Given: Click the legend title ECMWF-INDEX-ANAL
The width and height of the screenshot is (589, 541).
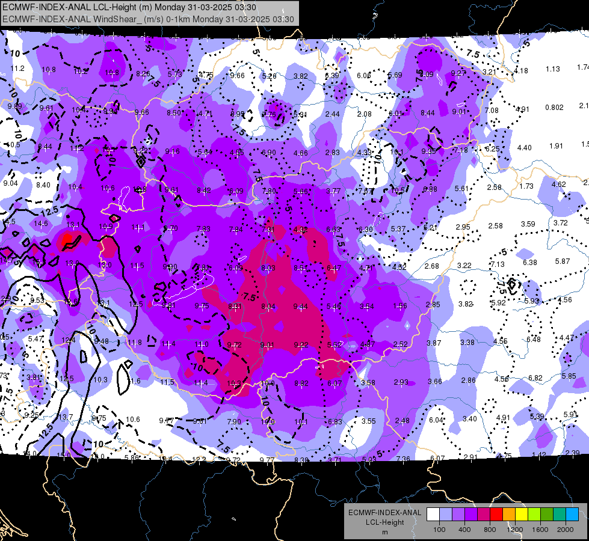Looking at the screenshot, I should 384,513.
